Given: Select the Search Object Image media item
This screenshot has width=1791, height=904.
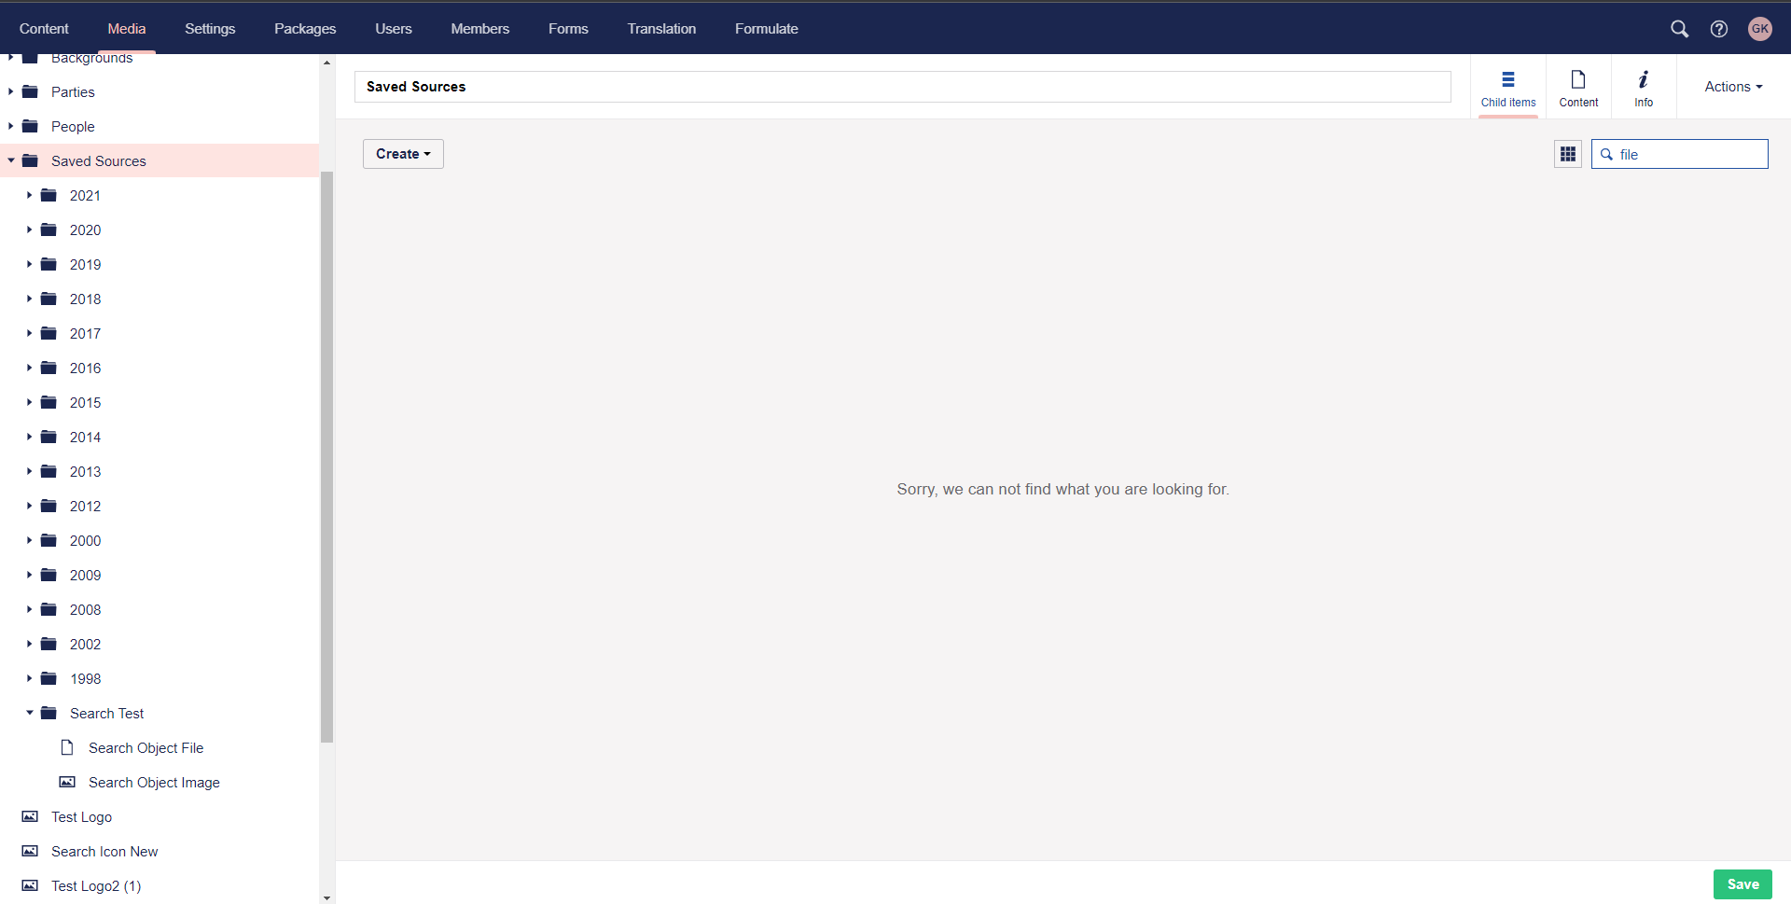Looking at the screenshot, I should 67,782.
